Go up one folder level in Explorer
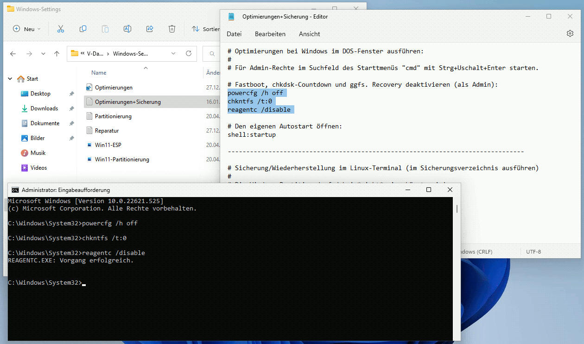Image resolution: width=584 pixels, height=344 pixels. click(x=57, y=53)
